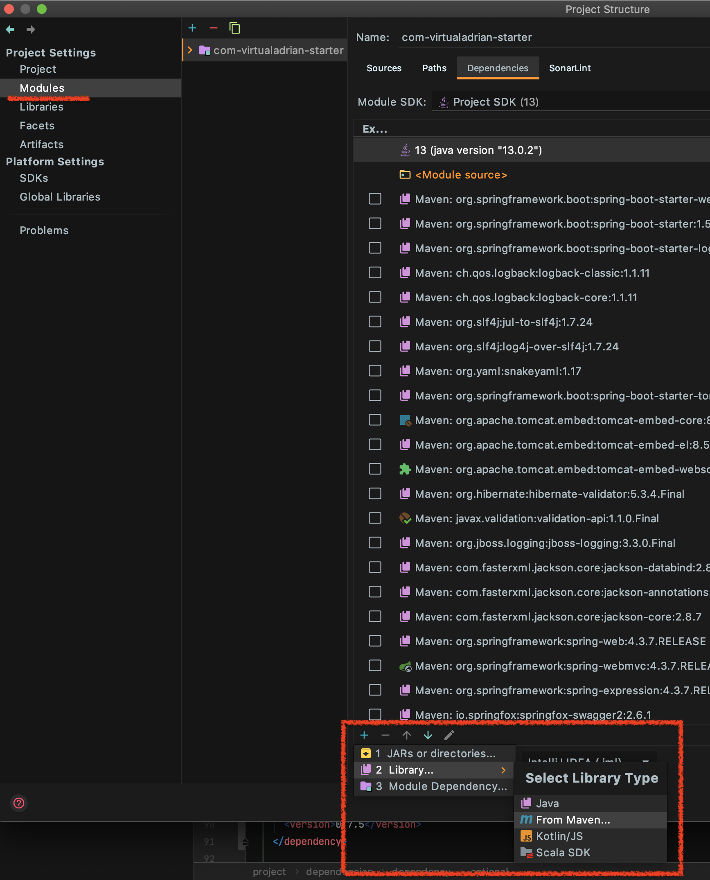This screenshot has width=710, height=880.
Task: Select the spring-web:4.3.7.RELEASE dependency row
Action: pyautogui.click(x=532, y=641)
